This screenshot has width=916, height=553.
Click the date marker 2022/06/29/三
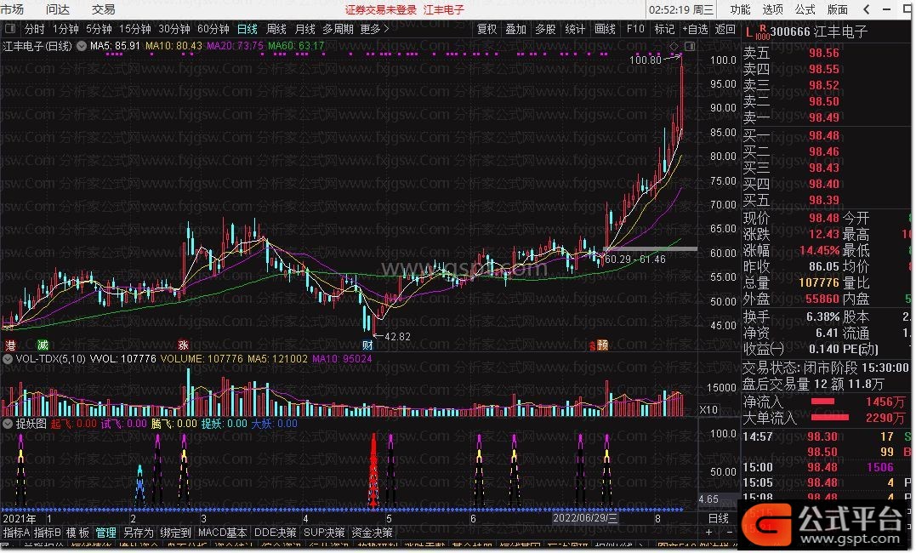pyautogui.click(x=585, y=518)
